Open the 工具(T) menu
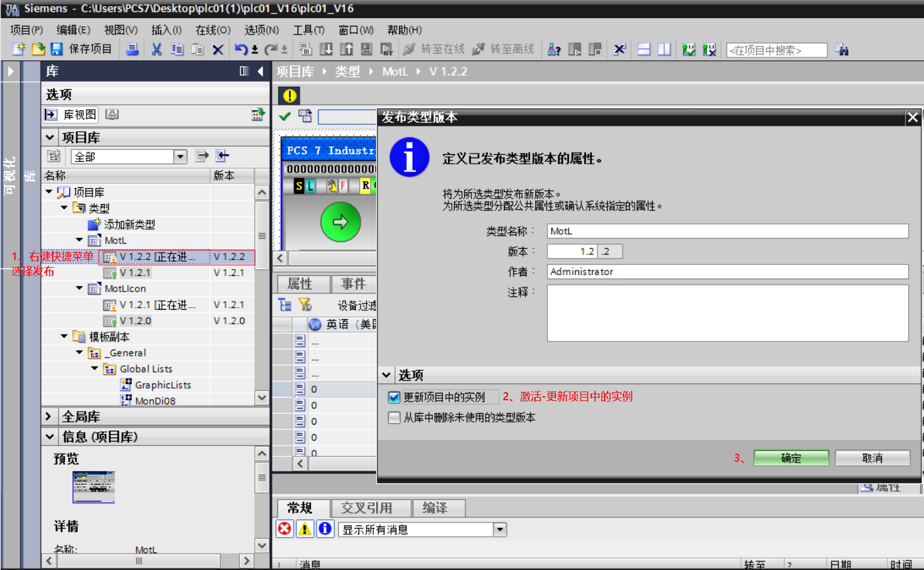Screen dimensions: 924x570 pyautogui.click(x=308, y=30)
